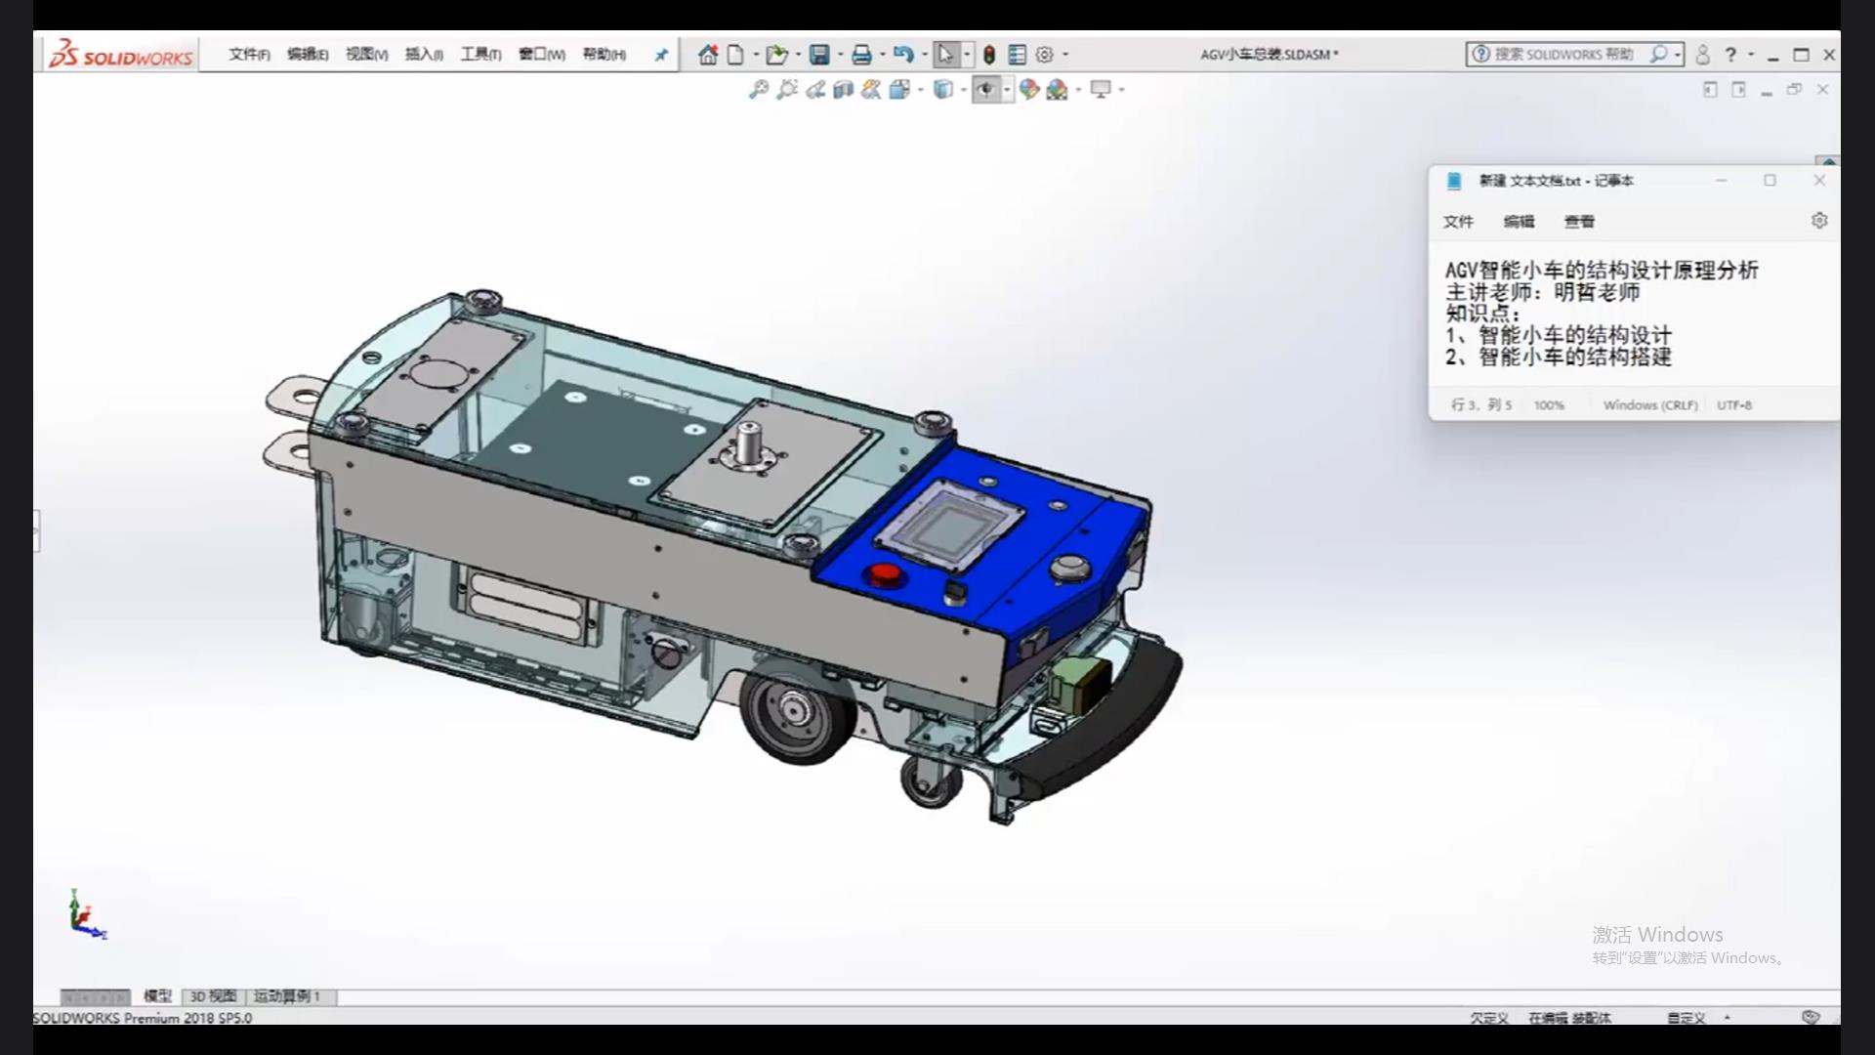Click the Rebuild traffic light icon
The height and width of the screenshot is (1055, 1875).
pos(989,55)
